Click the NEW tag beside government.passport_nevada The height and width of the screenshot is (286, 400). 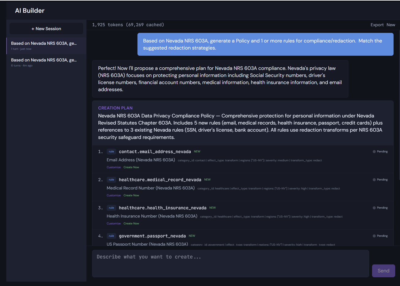click(192, 236)
